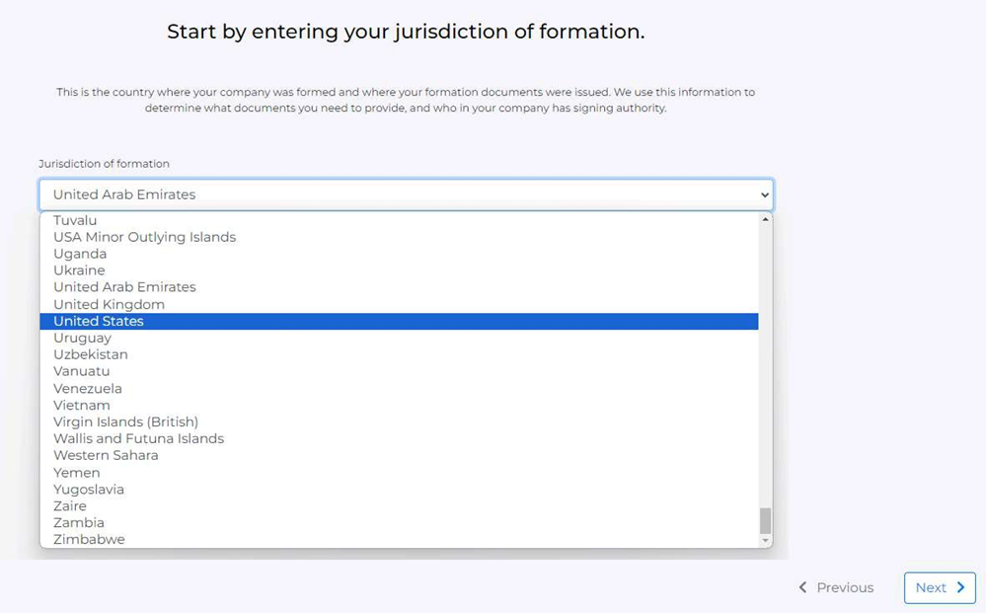The height and width of the screenshot is (613, 986).
Task: Choose United Kingdom option
Action: pos(399,304)
